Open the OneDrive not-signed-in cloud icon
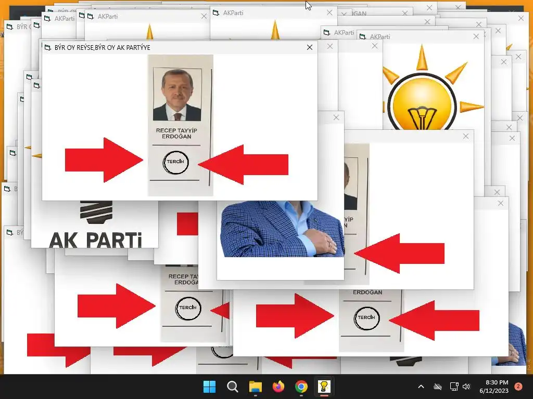 tap(438, 387)
